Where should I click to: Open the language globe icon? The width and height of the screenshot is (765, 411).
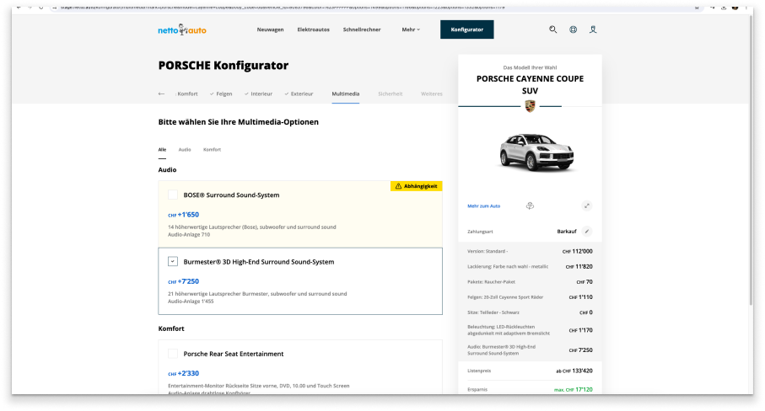pos(574,29)
